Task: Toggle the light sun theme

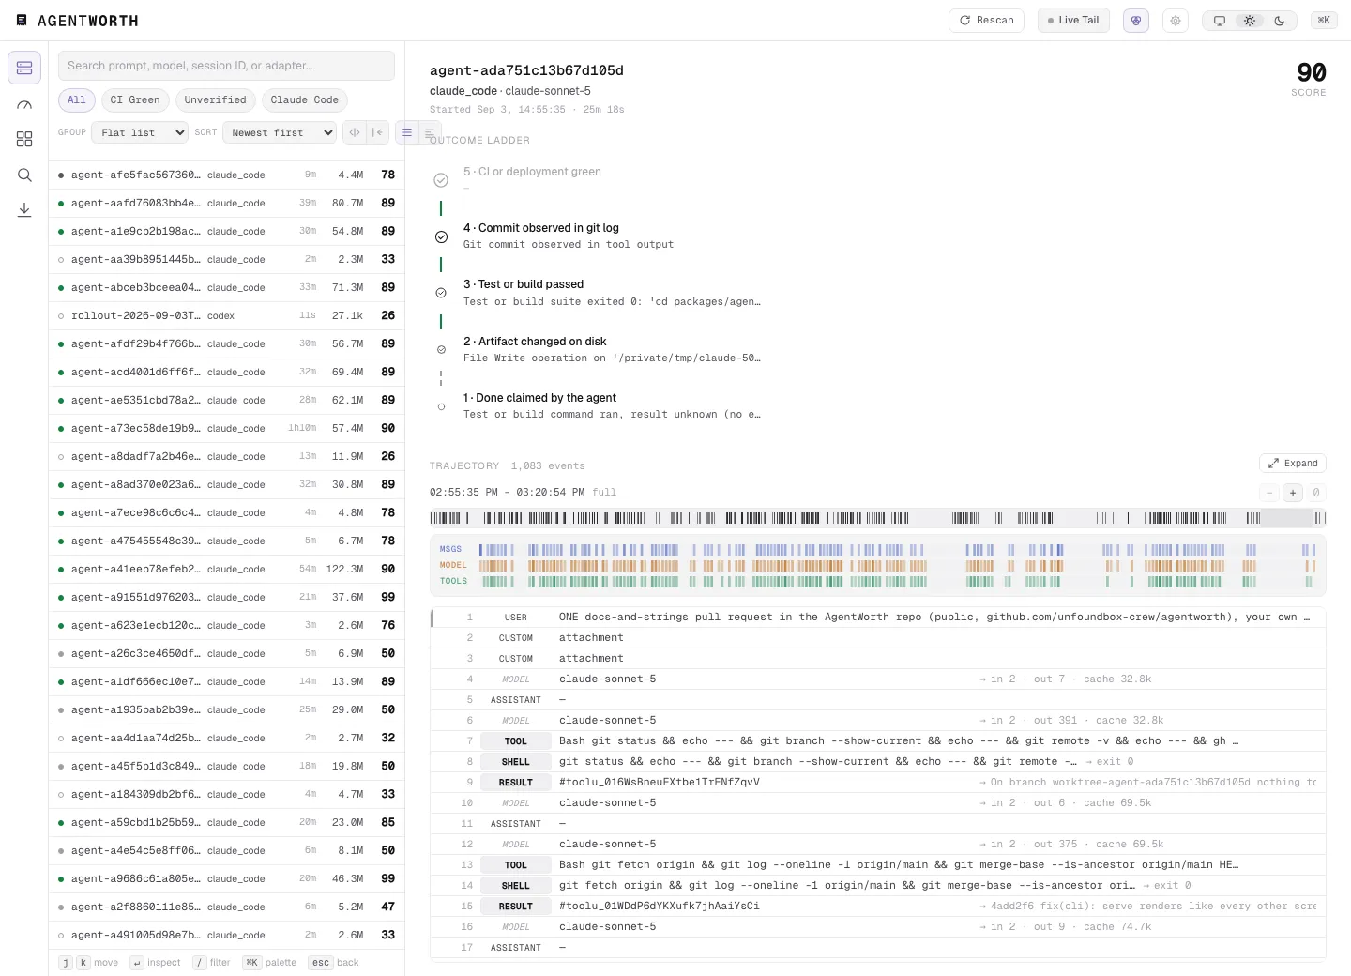Action: [1250, 21]
